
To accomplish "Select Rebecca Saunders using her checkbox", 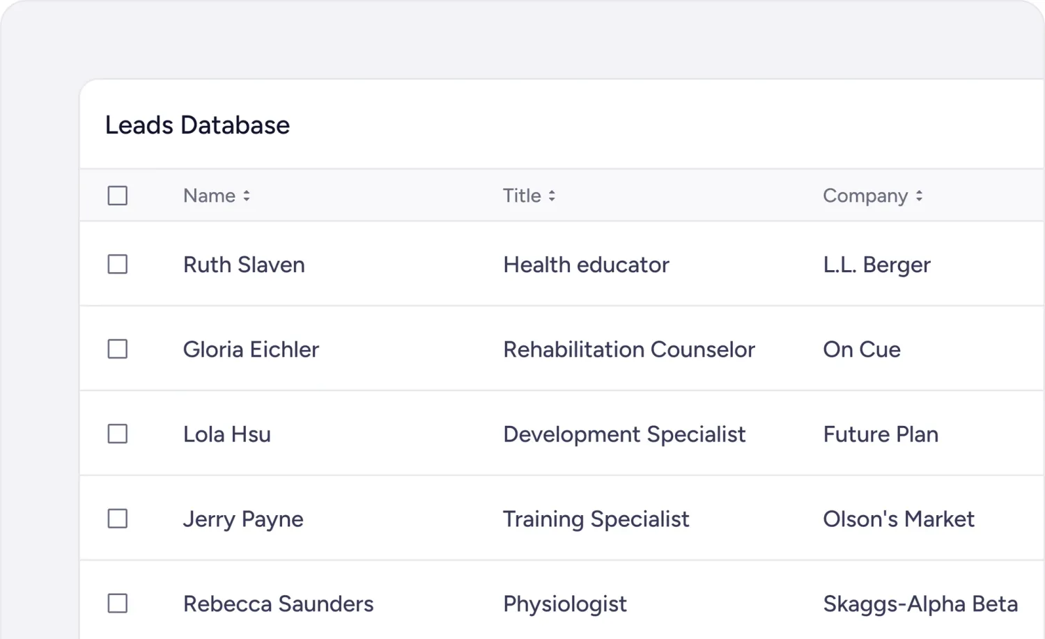I will (118, 603).
